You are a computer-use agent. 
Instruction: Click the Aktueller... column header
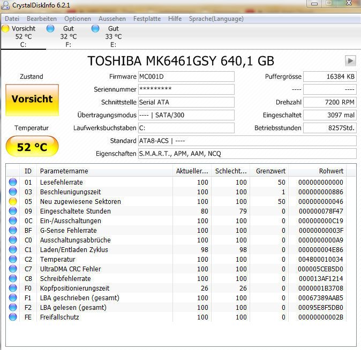pyautogui.click(x=192, y=171)
